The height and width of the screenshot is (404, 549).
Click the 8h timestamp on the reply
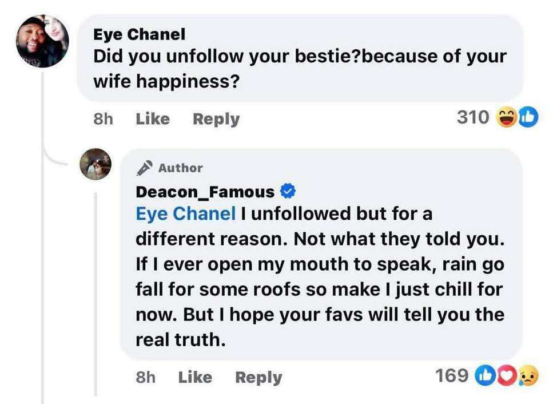[x=146, y=377]
